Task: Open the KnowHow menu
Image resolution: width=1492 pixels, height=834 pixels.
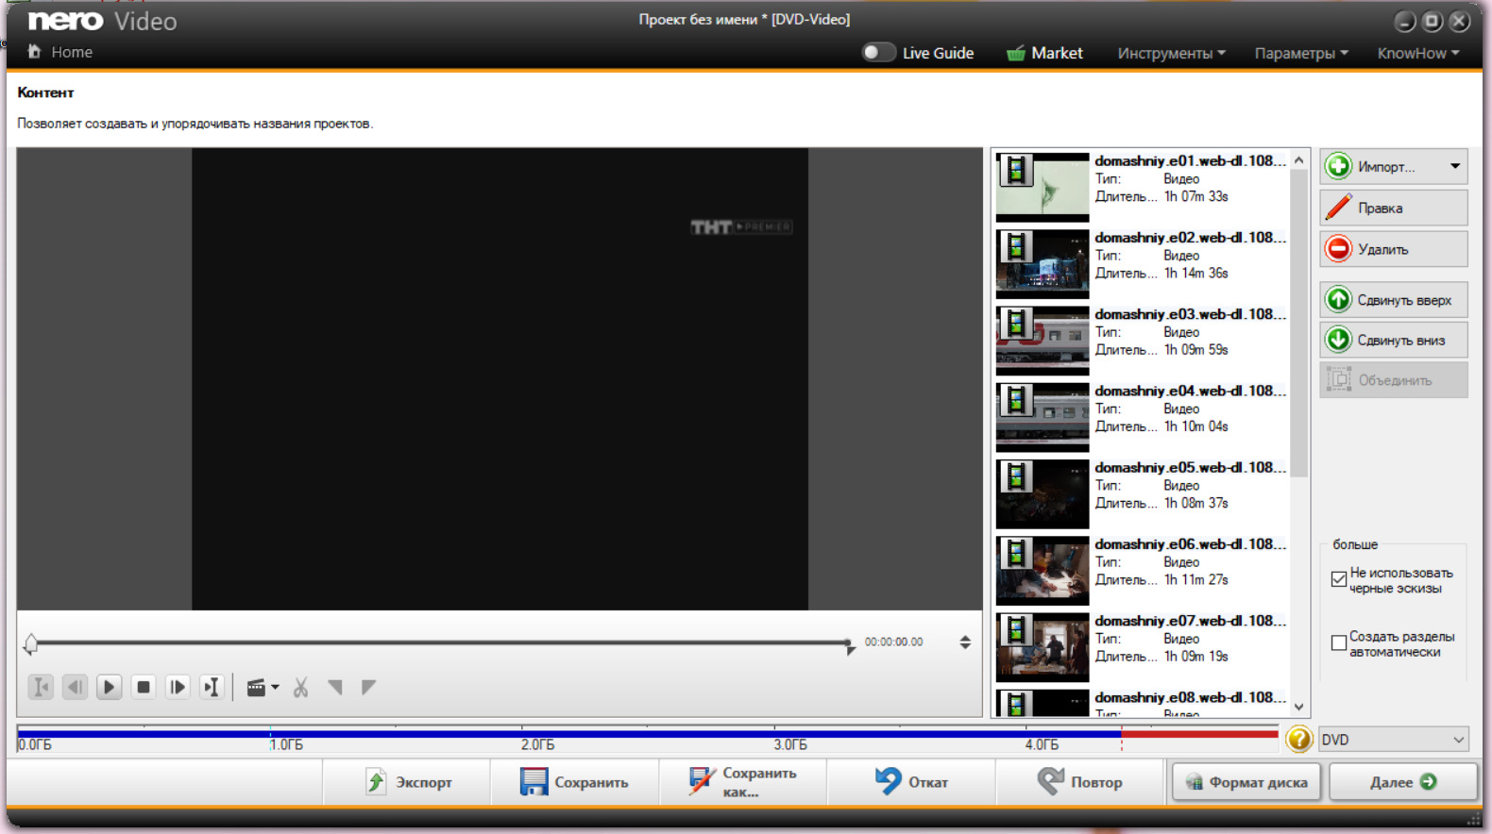Action: (1418, 54)
